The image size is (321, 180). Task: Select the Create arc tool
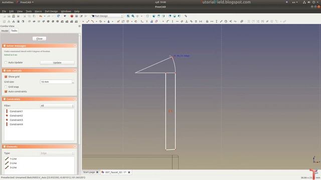(92, 21)
